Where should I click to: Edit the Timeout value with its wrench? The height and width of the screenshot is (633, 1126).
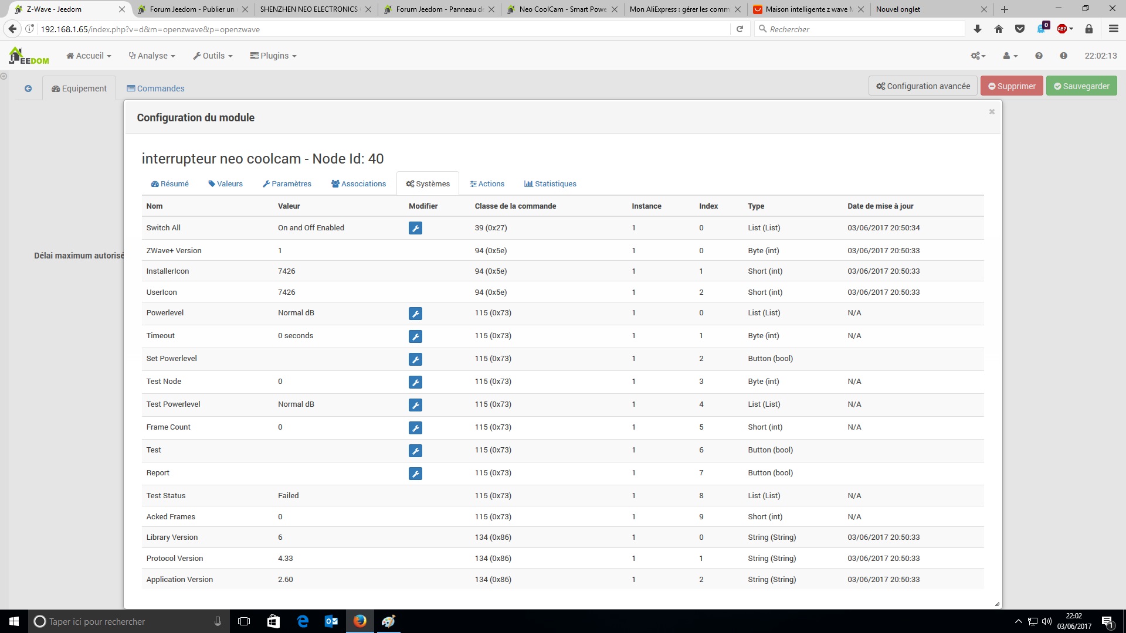415,336
